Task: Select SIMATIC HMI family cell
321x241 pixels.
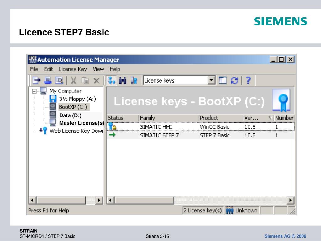Action: pos(156,127)
